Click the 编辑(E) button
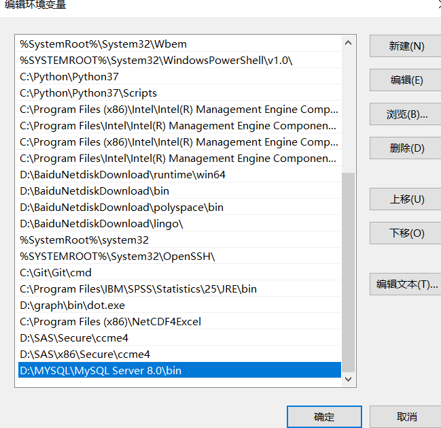 pos(406,80)
